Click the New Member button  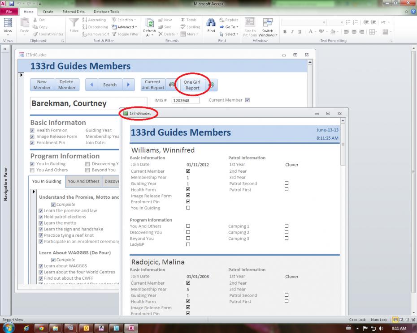pyautogui.click(x=42, y=85)
